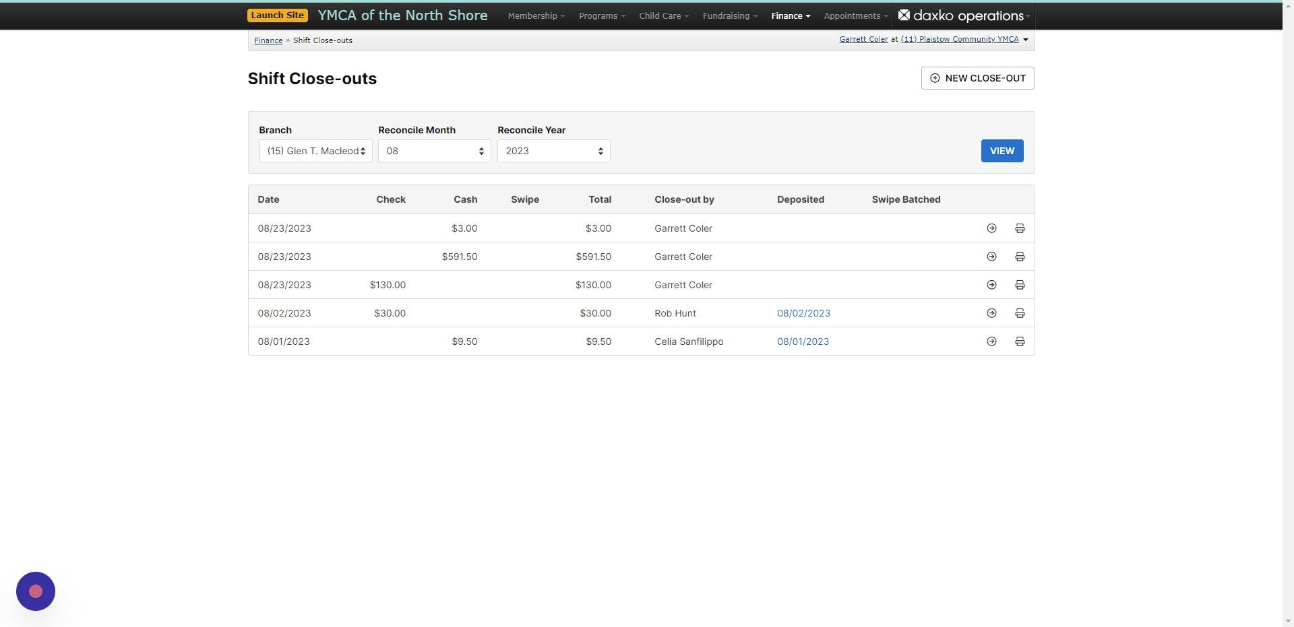This screenshot has width=1294, height=627.
Task: Click the daxko operations logo
Action: tap(962, 15)
